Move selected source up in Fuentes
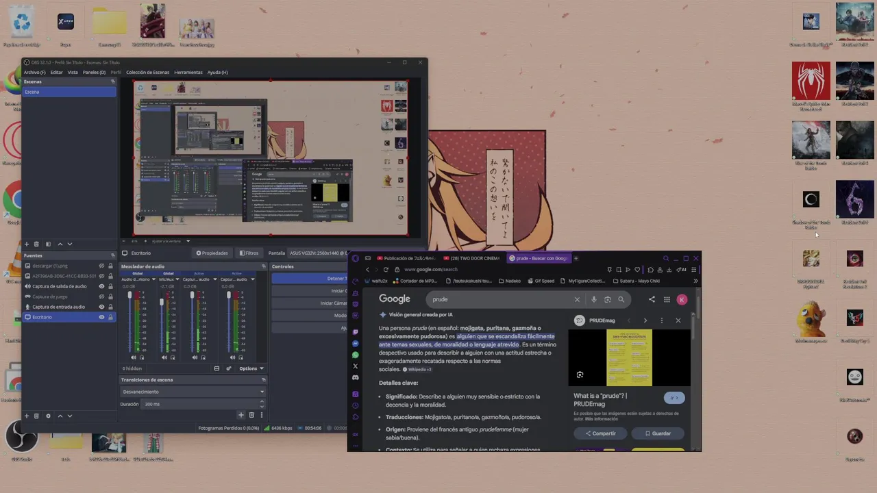 pyautogui.click(x=60, y=416)
